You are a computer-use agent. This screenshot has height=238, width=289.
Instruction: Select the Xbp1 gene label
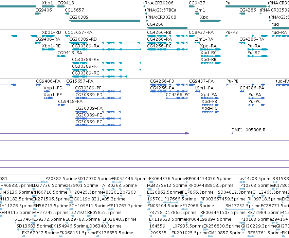[47, 3]
